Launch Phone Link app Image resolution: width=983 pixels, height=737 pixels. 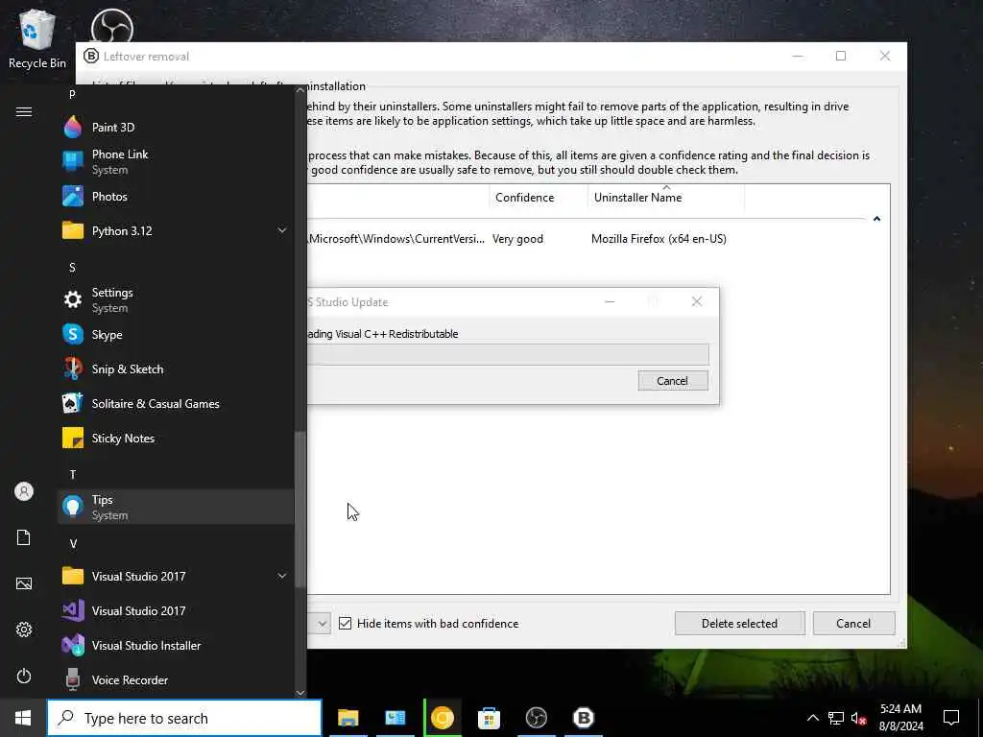tap(176, 161)
